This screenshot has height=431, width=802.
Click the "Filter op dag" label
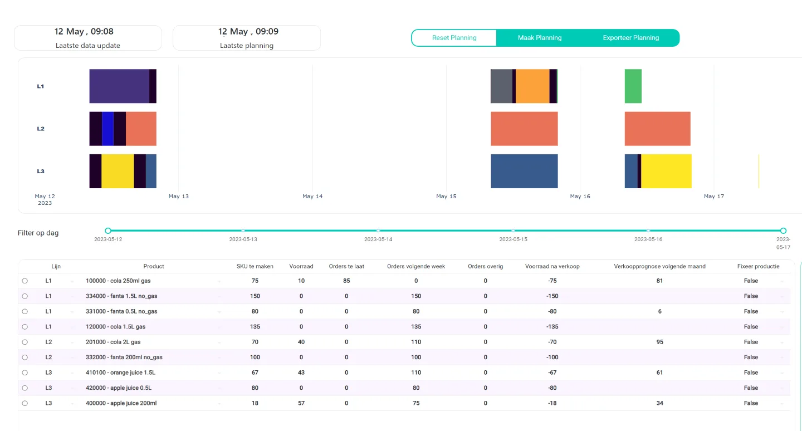[38, 233]
